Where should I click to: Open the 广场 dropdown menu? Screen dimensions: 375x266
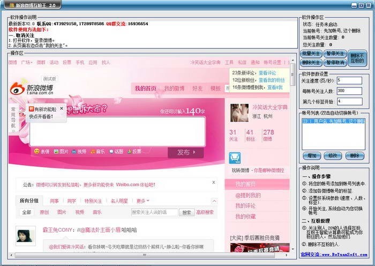(x=27, y=63)
